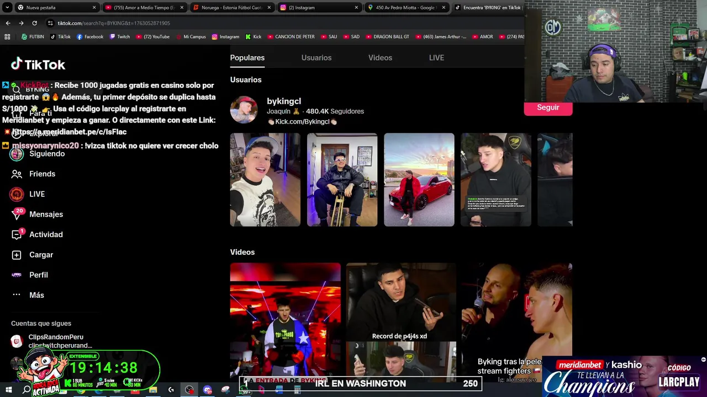Select the Videos search tab
Screen dimensions: 707x397
(x=380, y=58)
